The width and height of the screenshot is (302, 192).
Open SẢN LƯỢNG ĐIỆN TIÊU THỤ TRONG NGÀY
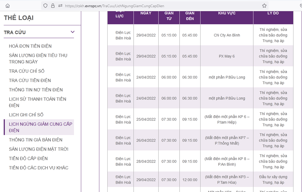coord(38,59)
